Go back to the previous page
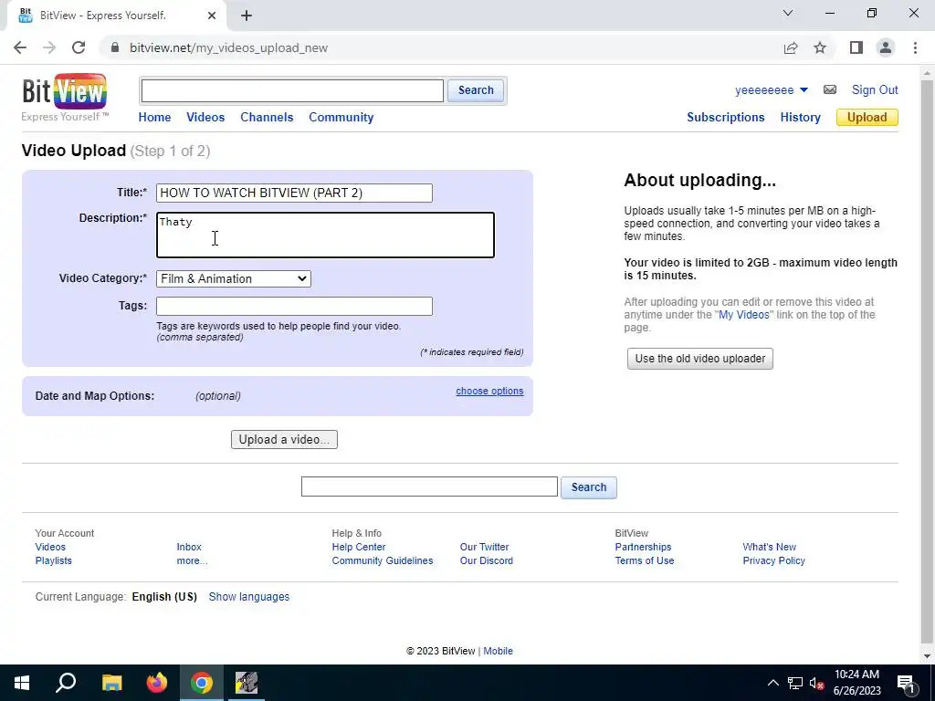Screen dimensions: 935x701 click(20, 47)
